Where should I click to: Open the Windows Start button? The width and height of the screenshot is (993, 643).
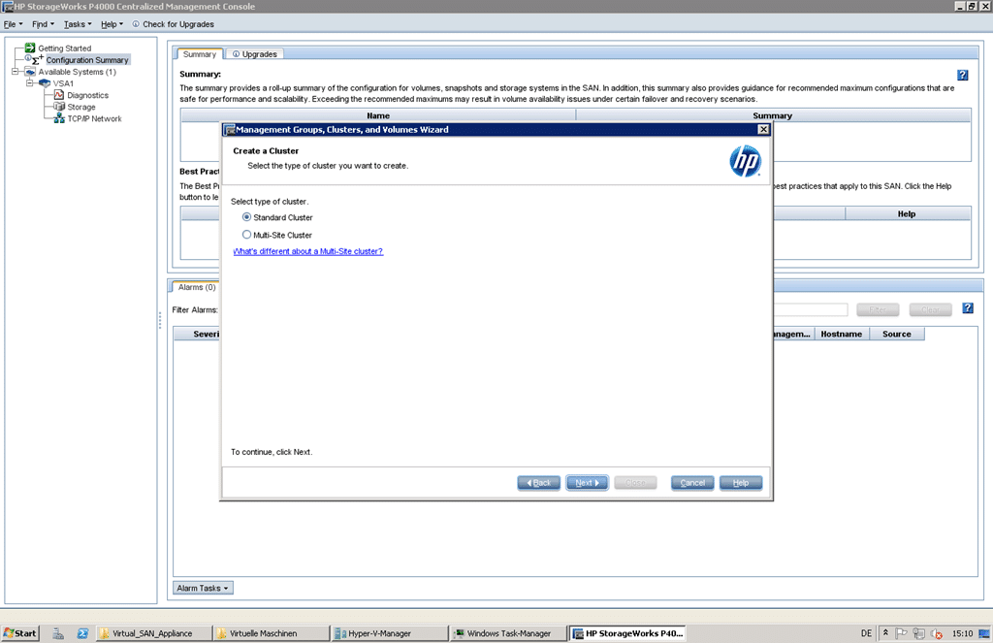20,633
